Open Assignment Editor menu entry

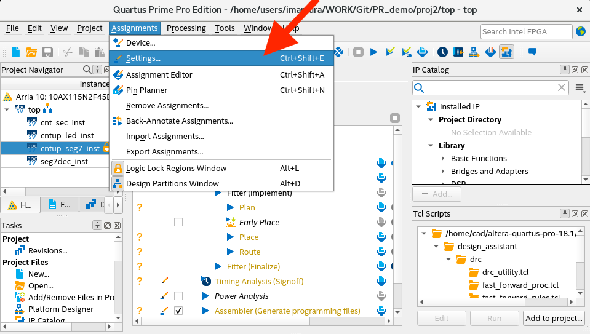click(221, 74)
